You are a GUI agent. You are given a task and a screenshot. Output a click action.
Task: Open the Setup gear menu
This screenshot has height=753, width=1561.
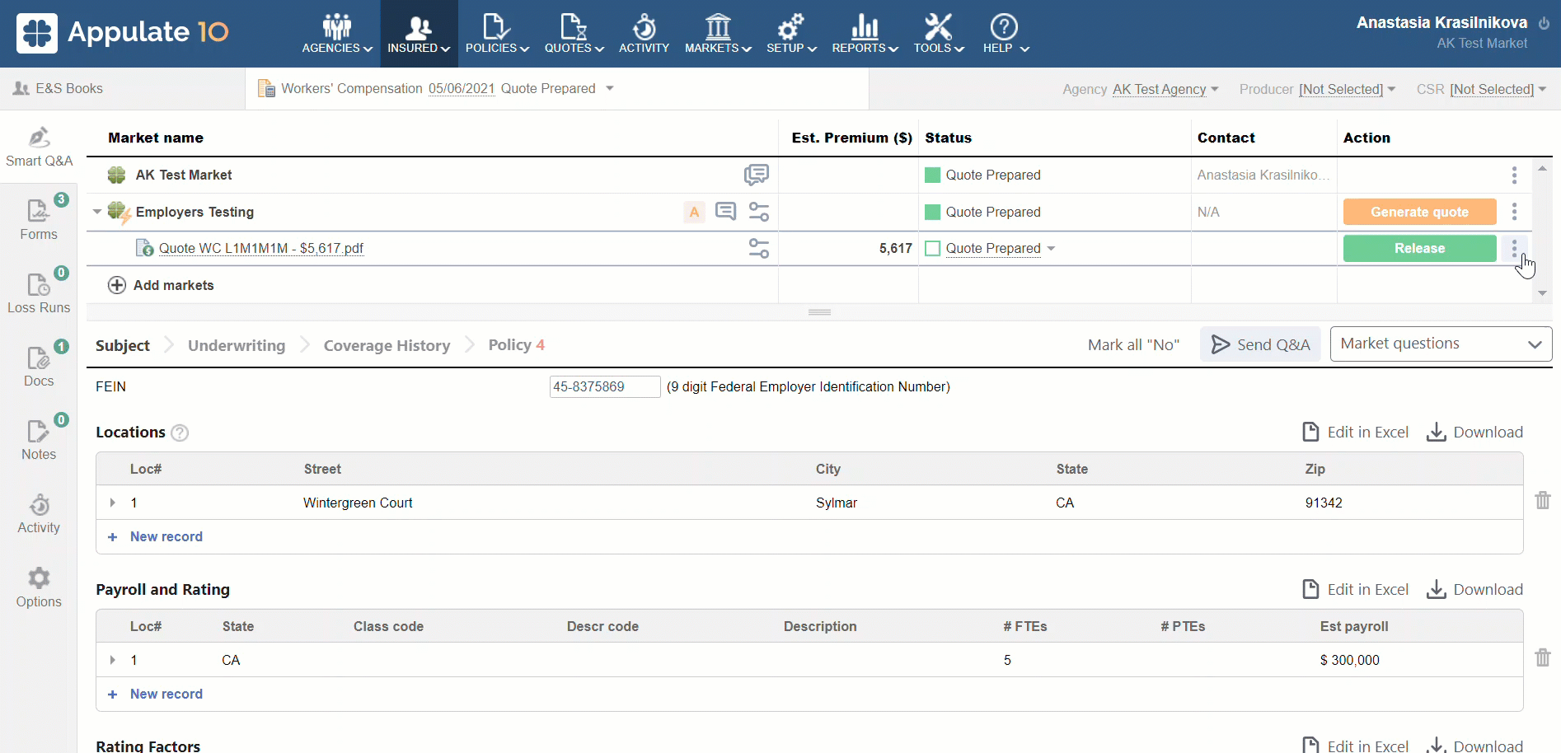pos(791,34)
